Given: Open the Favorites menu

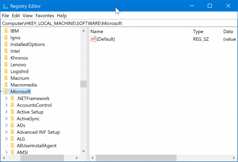Looking at the screenshot, I should pos(45,16).
